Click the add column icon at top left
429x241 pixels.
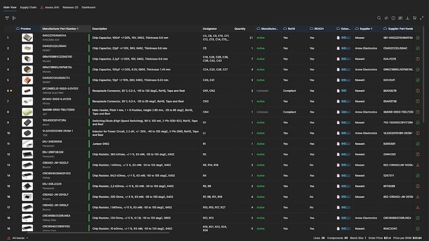click(14, 18)
